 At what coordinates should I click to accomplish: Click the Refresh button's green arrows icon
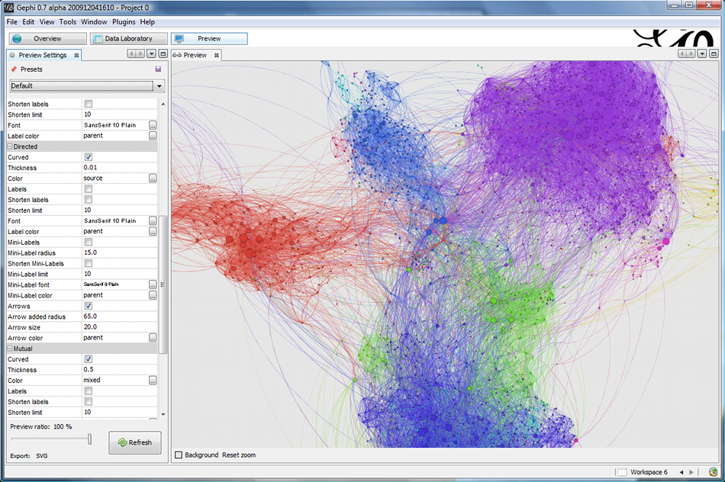122,442
